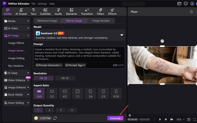The width and height of the screenshot is (197, 123).
Task: Select HD 2K resolution
Action: tap(44, 78)
